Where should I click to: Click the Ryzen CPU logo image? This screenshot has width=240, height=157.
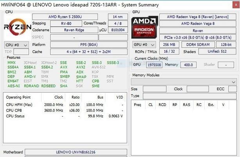point(18,27)
